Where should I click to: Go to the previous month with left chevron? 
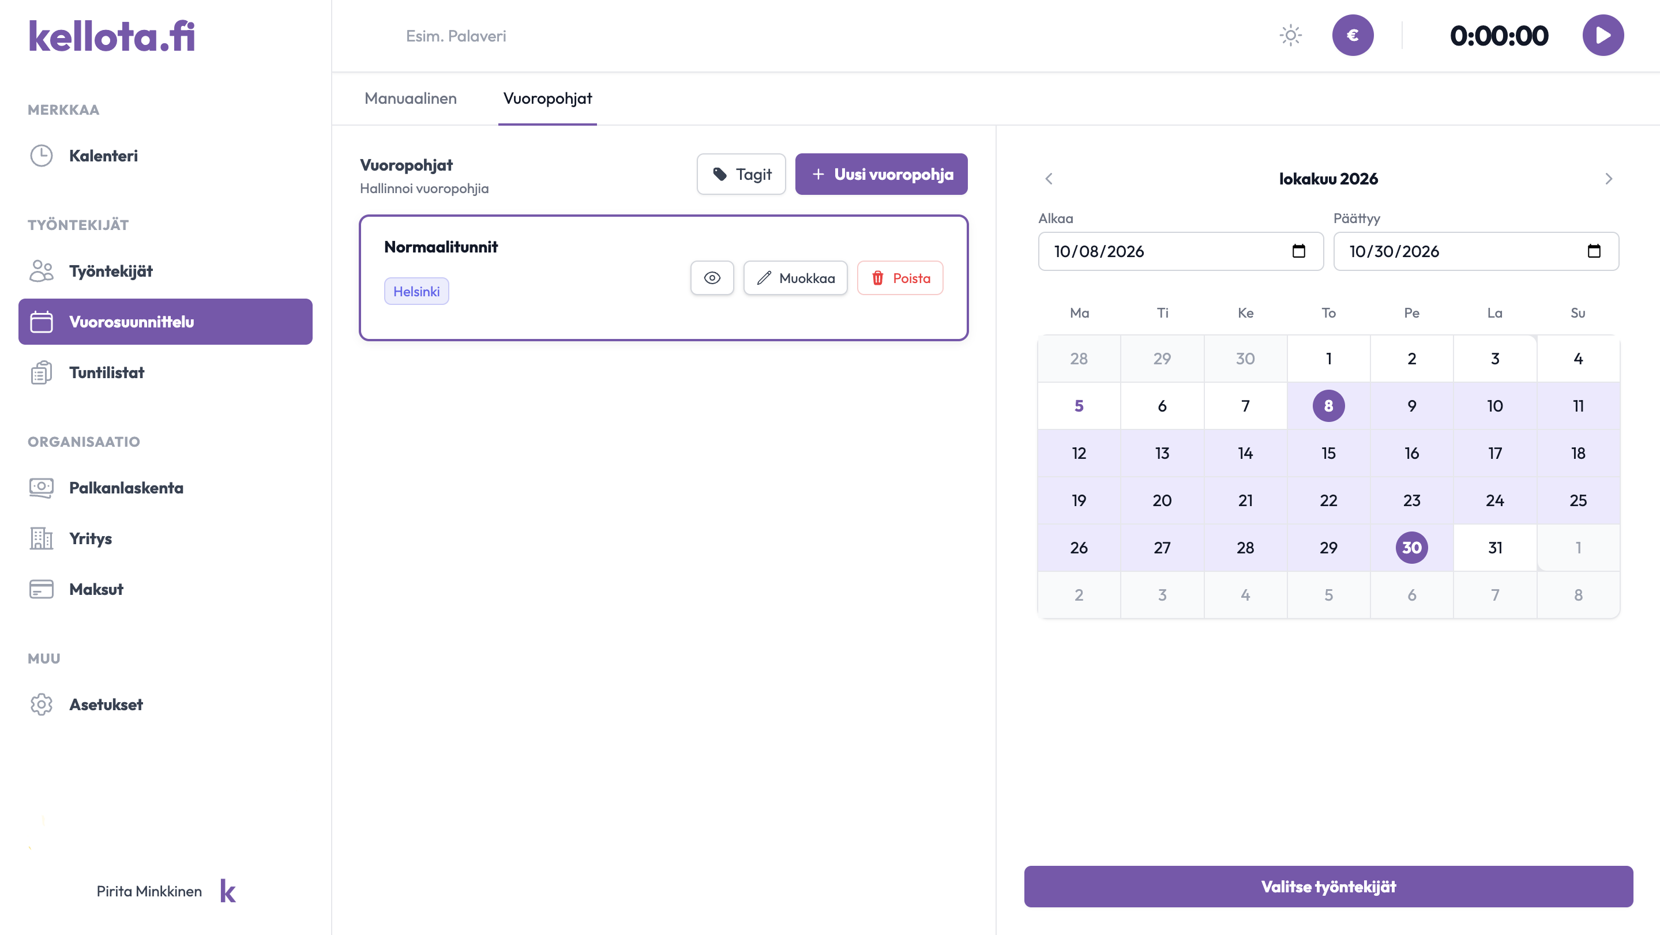(x=1049, y=178)
